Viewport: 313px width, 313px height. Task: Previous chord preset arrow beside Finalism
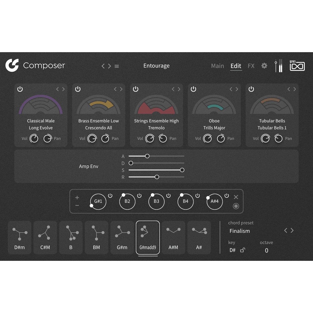point(286,231)
